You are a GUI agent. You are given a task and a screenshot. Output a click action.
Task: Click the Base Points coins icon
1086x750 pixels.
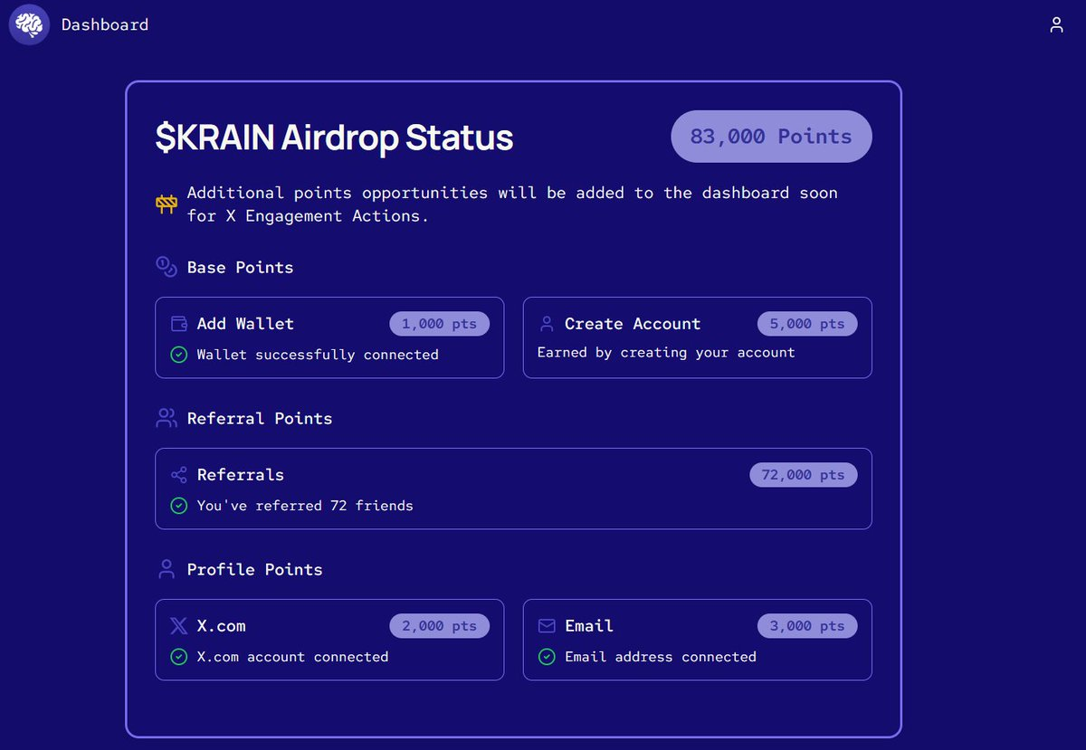click(166, 267)
